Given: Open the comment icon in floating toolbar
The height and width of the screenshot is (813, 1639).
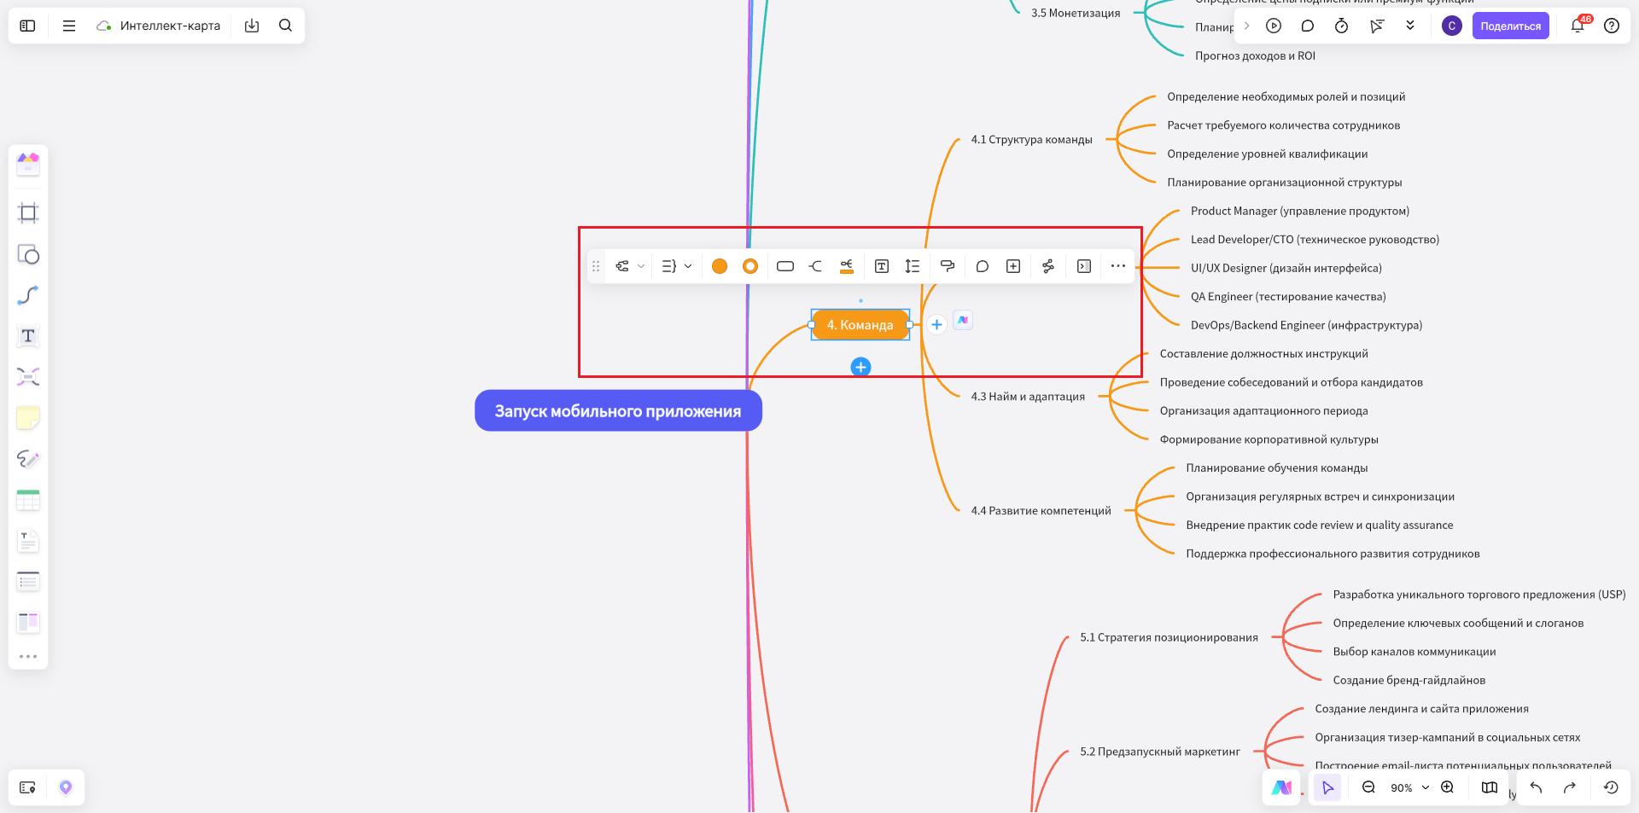Looking at the screenshot, I should coord(983,266).
